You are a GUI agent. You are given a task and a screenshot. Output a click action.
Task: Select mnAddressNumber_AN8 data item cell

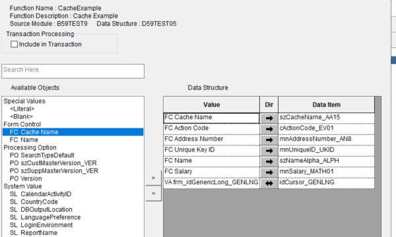(327, 140)
